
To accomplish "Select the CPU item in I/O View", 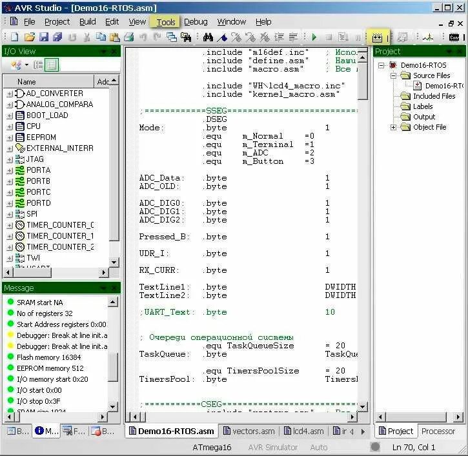I will 33,126.
